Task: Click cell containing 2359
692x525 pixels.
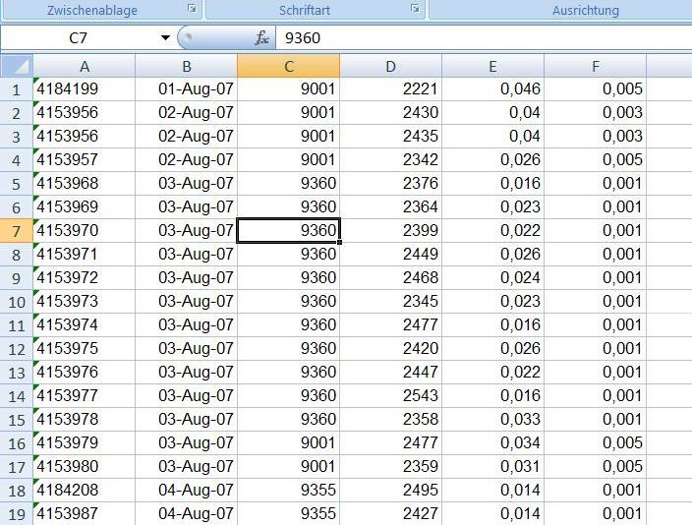Action: 390,467
